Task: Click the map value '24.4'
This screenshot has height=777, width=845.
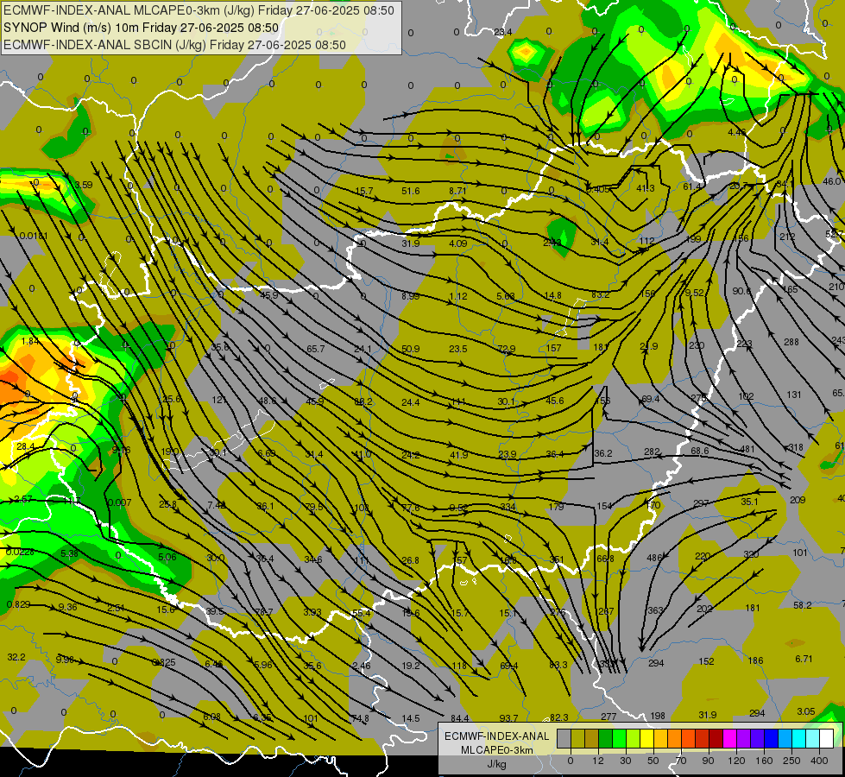Action: coord(411,401)
